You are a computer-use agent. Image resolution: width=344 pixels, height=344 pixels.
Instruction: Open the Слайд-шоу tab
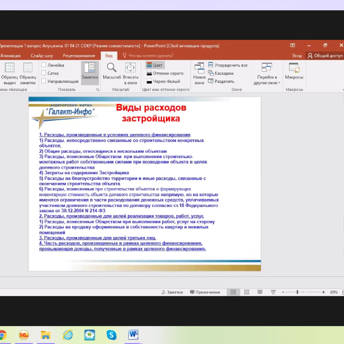pos(42,56)
